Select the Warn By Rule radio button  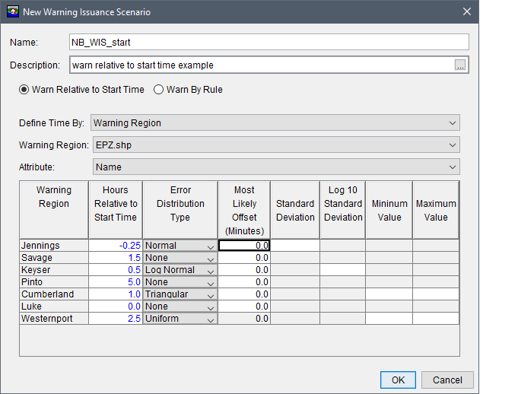click(159, 90)
